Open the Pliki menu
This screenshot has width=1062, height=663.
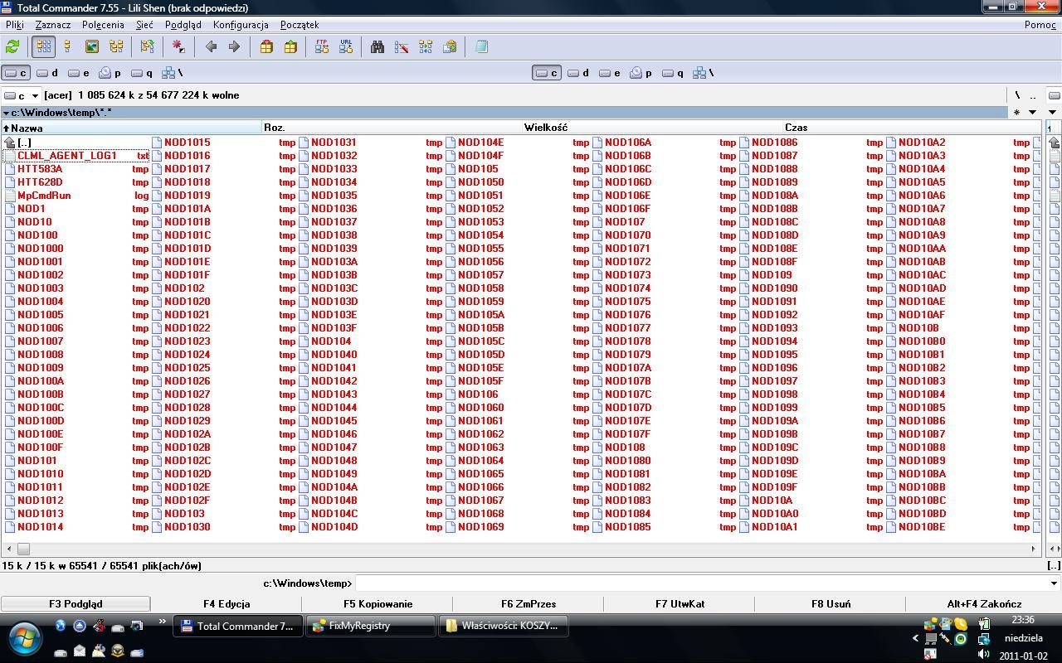15,25
